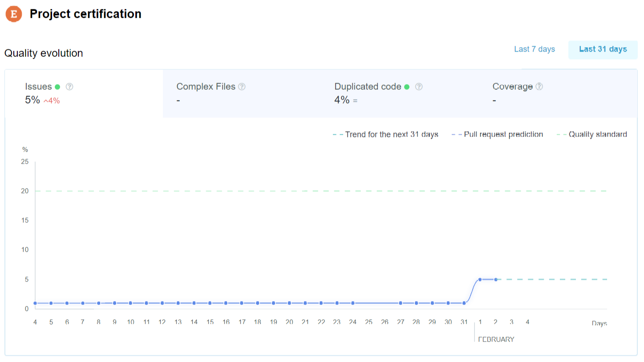Click the help icon beside Coverage

[x=539, y=87]
